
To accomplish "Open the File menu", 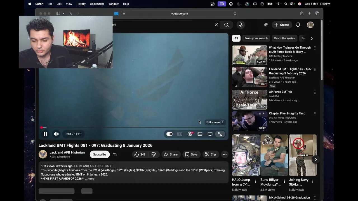I will click(50, 4).
